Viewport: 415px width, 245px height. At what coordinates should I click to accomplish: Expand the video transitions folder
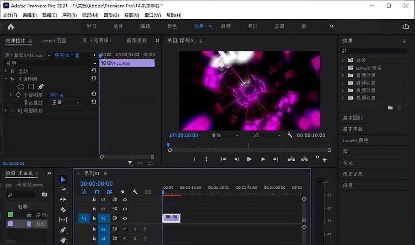(343, 98)
